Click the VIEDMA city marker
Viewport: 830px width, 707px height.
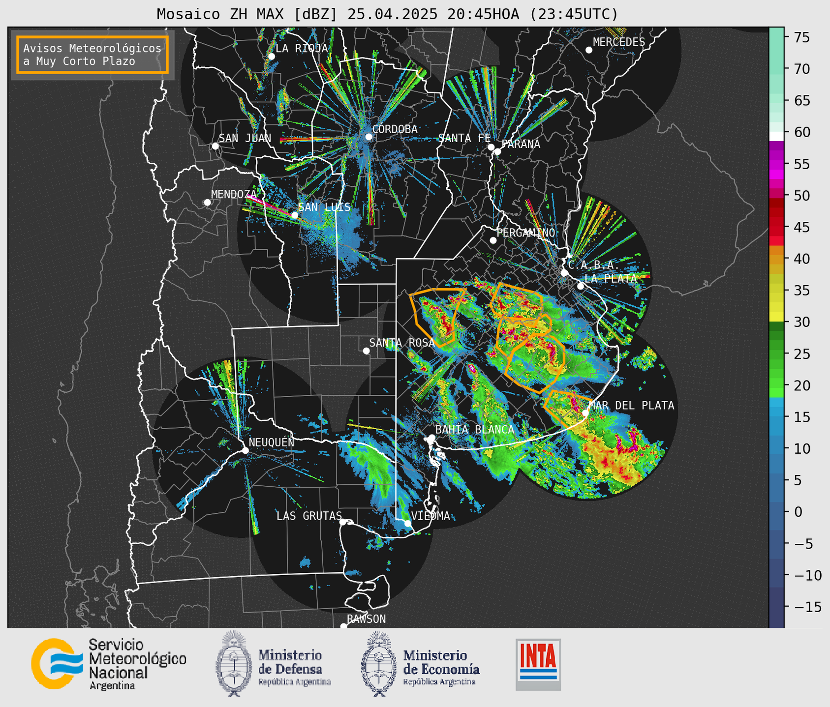pos(407,524)
